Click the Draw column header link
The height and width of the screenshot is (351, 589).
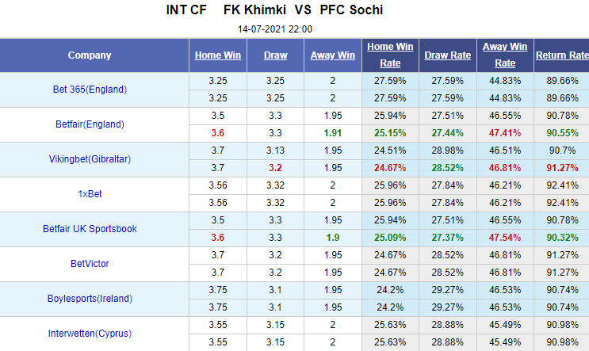point(277,55)
